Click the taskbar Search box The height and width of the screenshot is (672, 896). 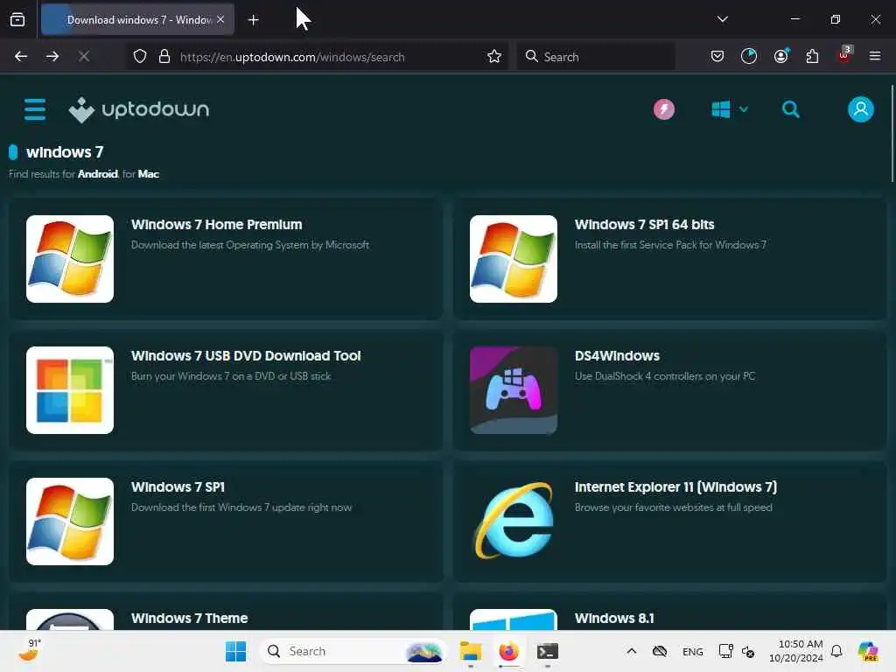tap(353, 651)
